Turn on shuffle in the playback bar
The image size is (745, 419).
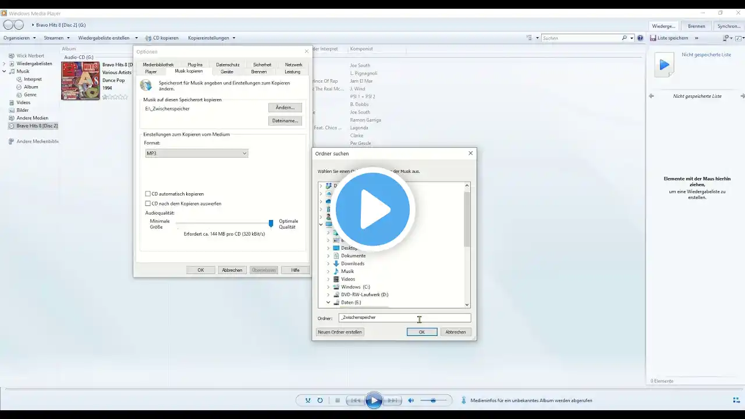308,400
